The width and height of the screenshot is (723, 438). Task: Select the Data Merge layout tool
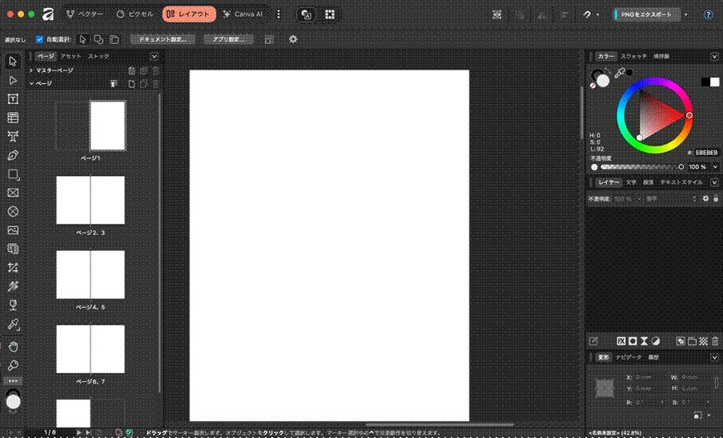(x=13, y=249)
